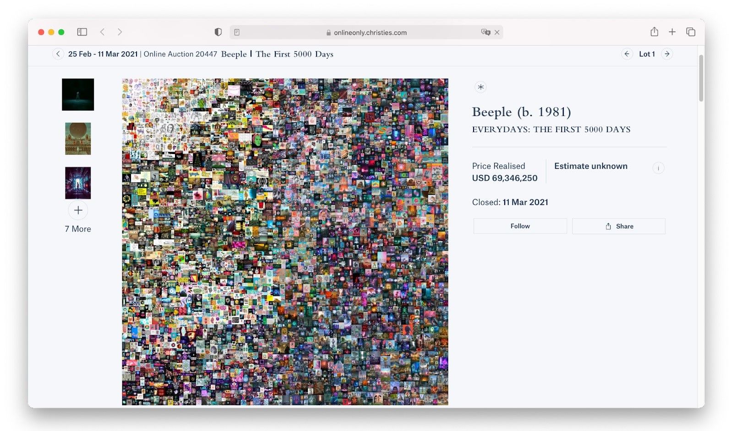Click the Share button
The image size is (731, 431).
pyautogui.click(x=619, y=226)
